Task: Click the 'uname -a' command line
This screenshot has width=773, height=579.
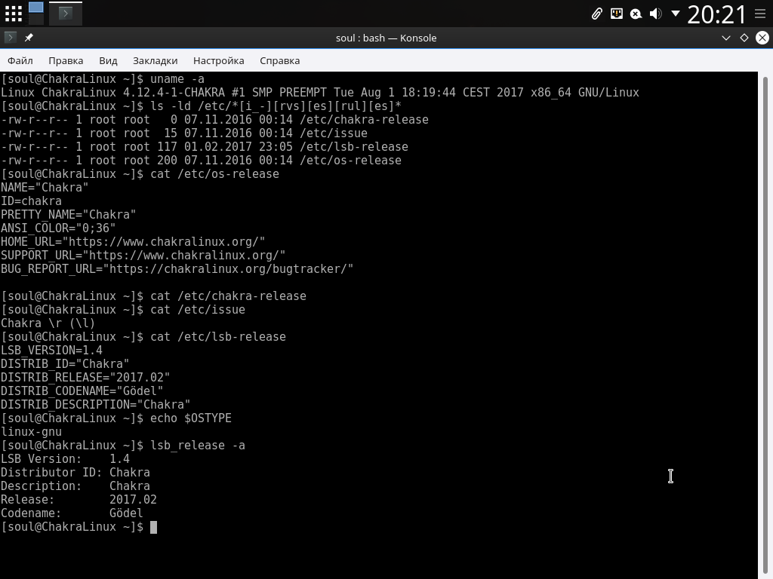Action: coord(103,79)
